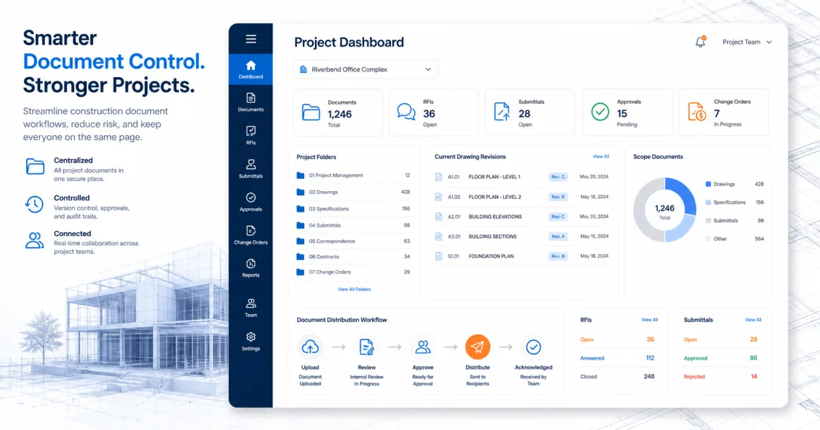Click the A1.02 drawing document icon
This screenshot has height=430, width=820.
[439, 197]
